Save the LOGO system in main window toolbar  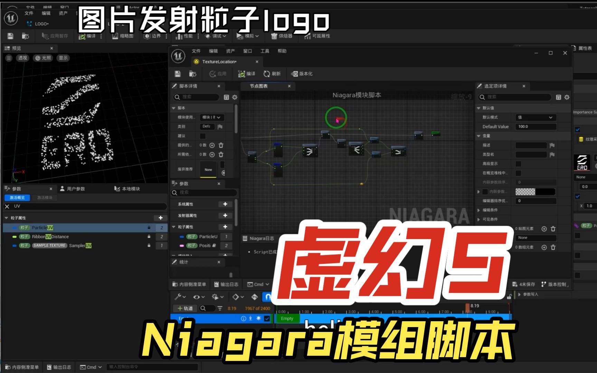(10, 36)
